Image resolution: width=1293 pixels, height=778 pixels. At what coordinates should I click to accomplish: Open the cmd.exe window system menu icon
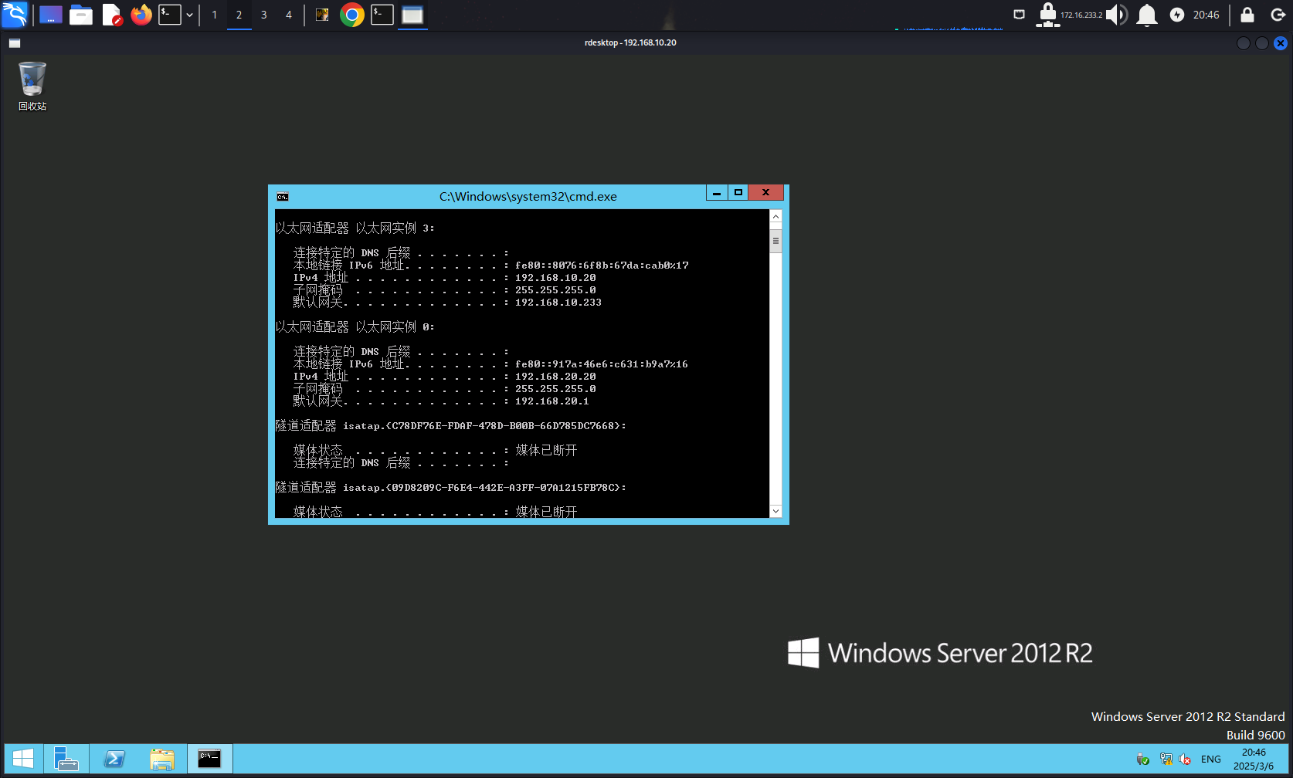pyautogui.click(x=283, y=197)
